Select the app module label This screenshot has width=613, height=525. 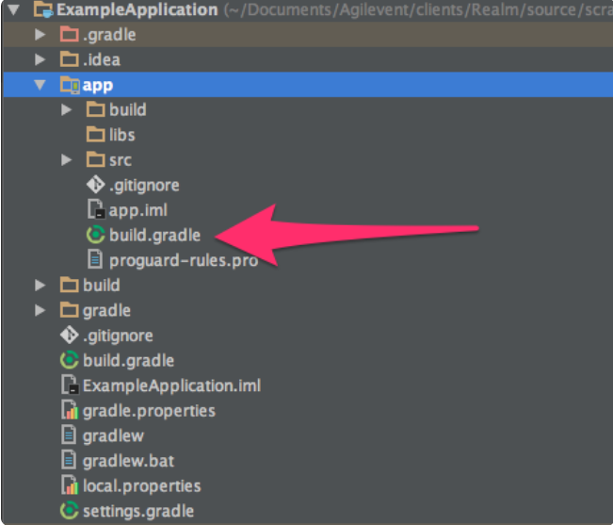point(98,86)
